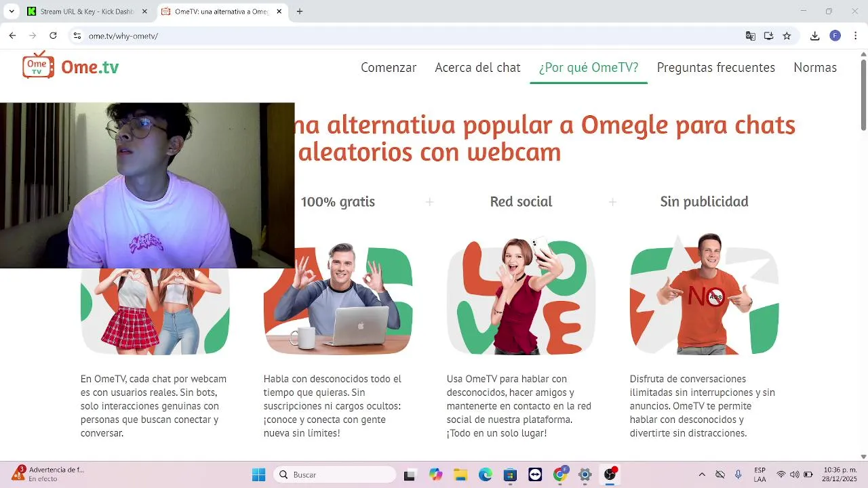Screen dimensions: 868x488
Task: Click the battery tray icon
Action: [x=808, y=474]
